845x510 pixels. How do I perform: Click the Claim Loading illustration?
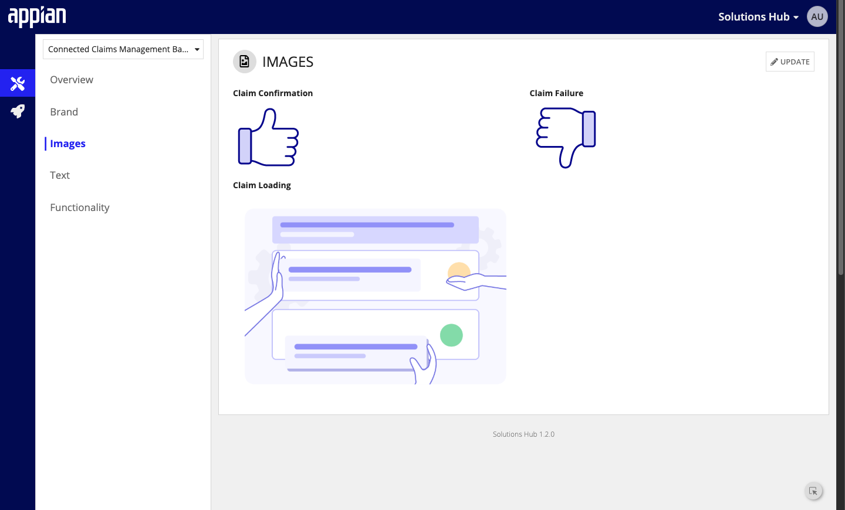pyautogui.click(x=376, y=297)
